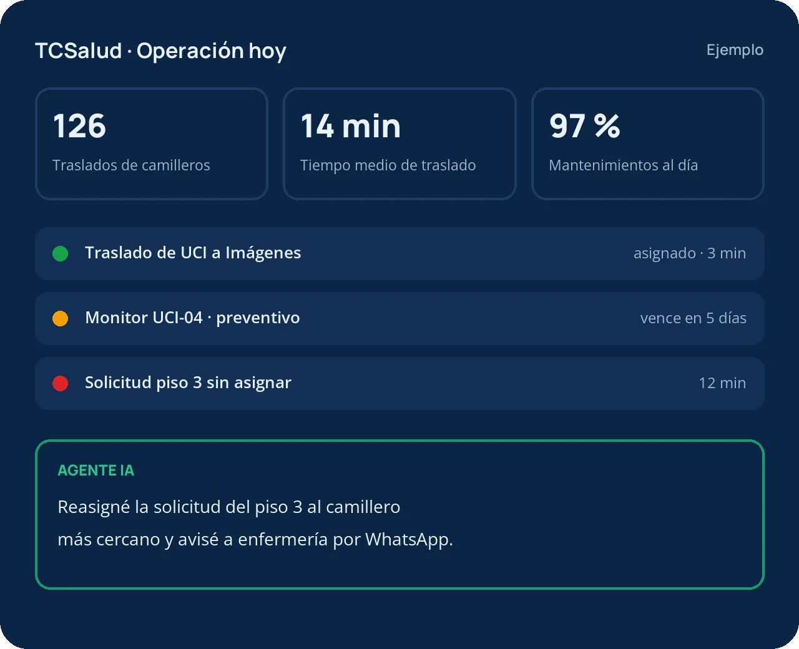Image resolution: width=799 pixels, height=649 pixels.
Task: Select the Traslado de UCI a Imágenes row
Action: click(399, 253)
